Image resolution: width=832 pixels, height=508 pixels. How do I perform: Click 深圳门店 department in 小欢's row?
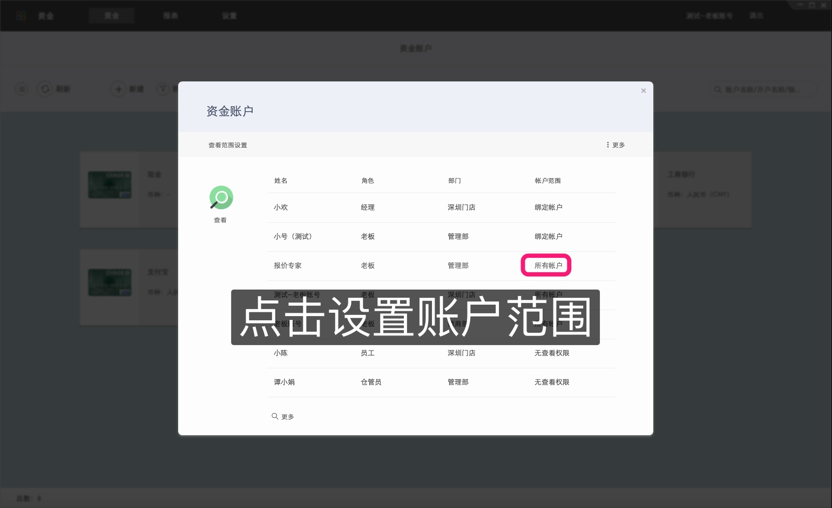click(462, 207)
